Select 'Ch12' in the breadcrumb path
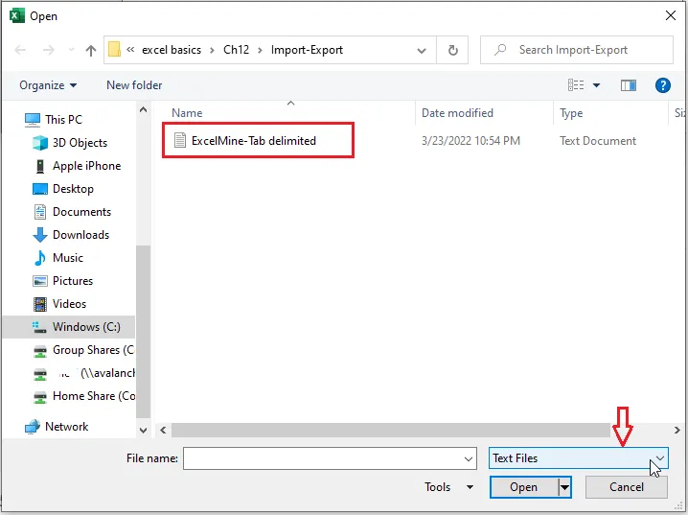The height and width of the screenshot is (515, 688). coord(236,50)
